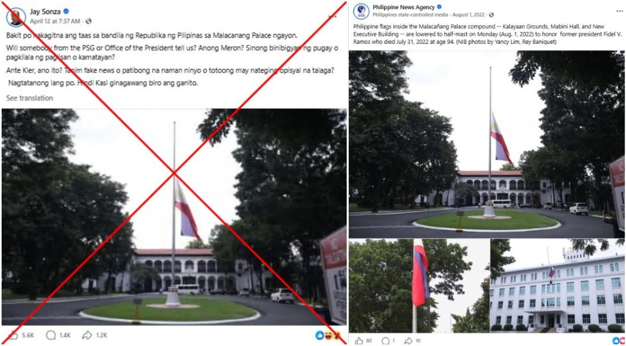Click See translation link
This screenshot has width=626, height=346.
click(30, 98)
